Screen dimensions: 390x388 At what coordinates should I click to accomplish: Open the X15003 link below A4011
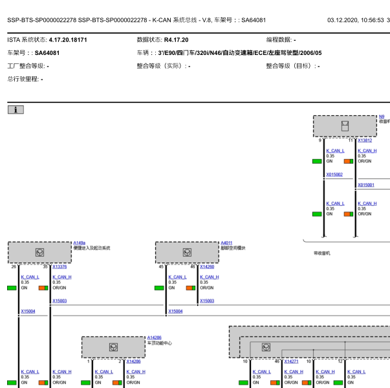click(207, 301)
